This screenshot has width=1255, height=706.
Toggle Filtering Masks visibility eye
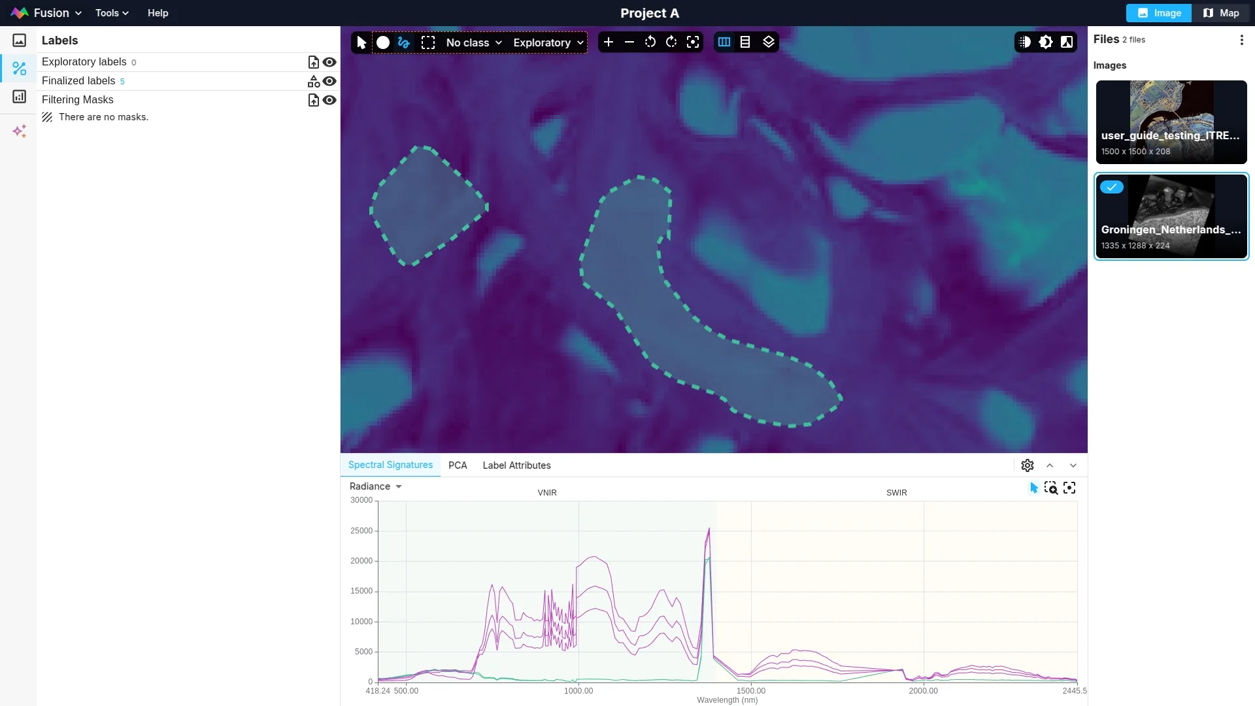pos(329,100)
